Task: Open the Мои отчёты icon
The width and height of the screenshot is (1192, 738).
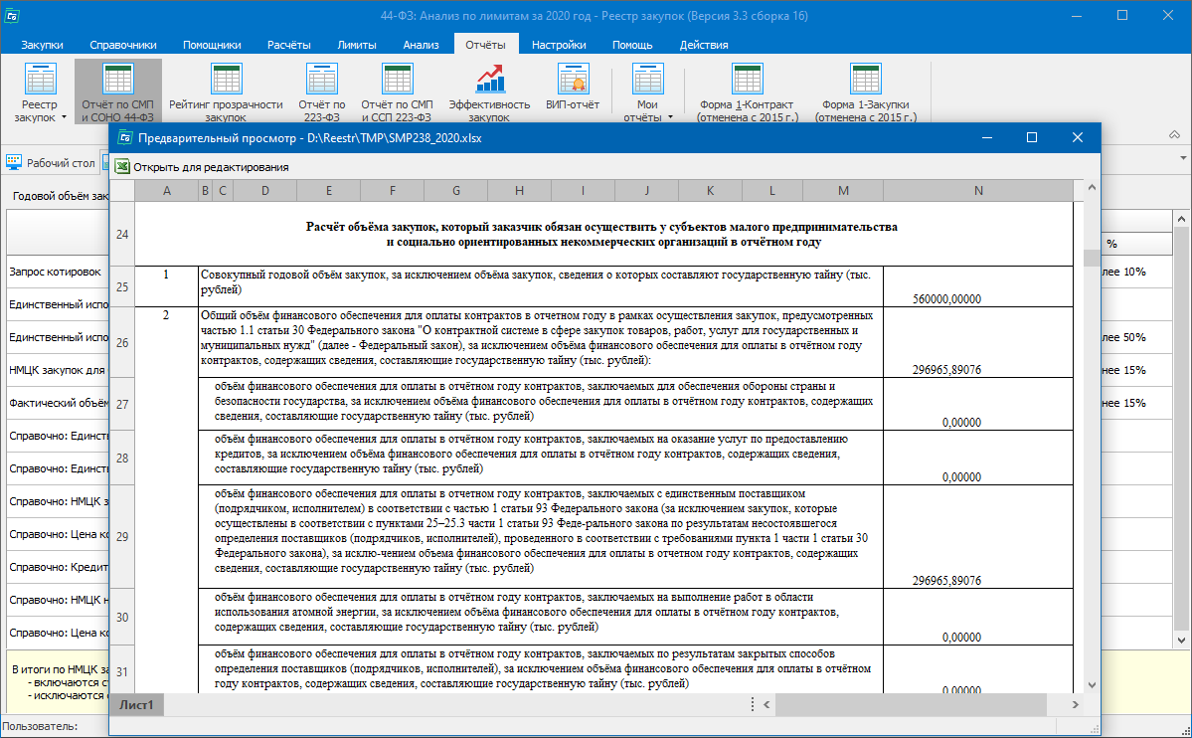Action: point(647,80)
